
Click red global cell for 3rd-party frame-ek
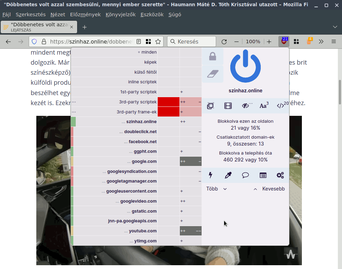[x=169, y=112]
